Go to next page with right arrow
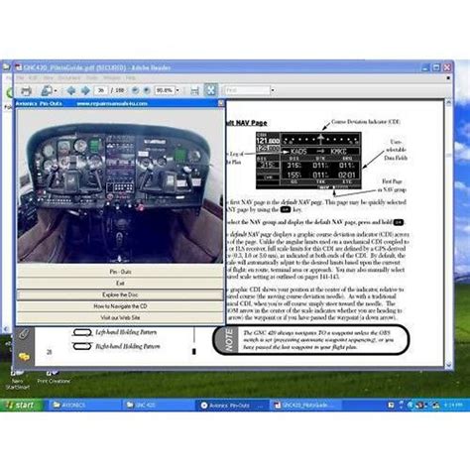 [x=85, y=90]
